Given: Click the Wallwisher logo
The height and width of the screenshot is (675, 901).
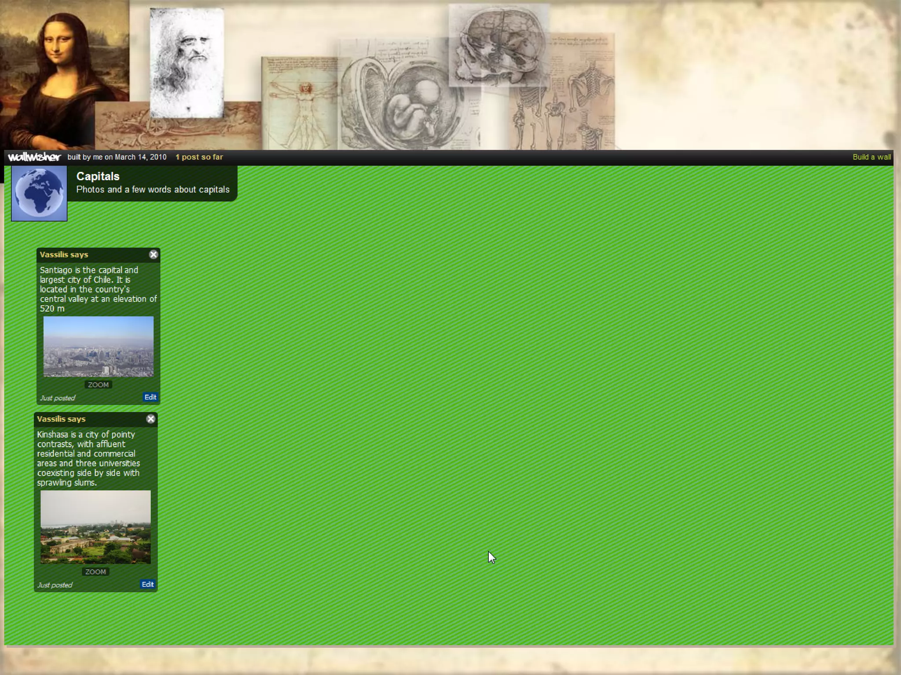Looking at the screenshot, I should coord(34,157).
